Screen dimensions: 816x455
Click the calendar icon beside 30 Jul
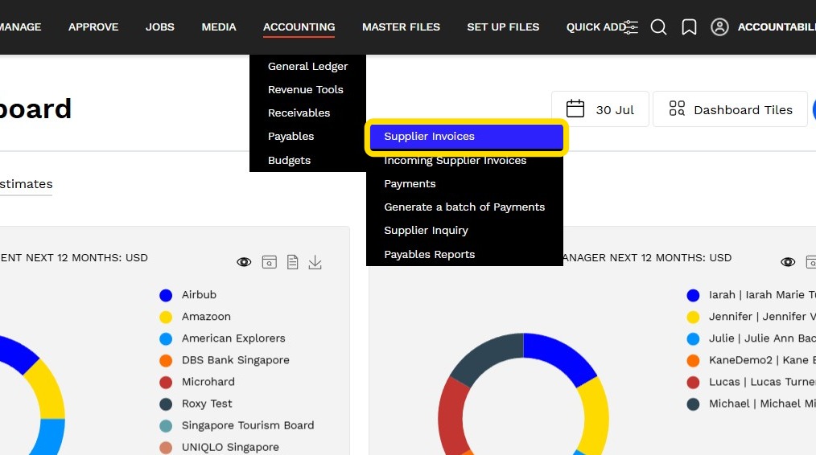pos(575,109)
